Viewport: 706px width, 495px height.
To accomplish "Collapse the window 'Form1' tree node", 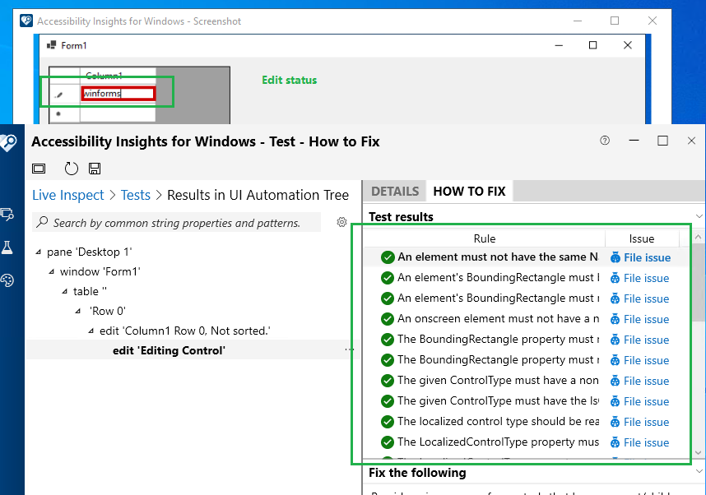I will pyautogui.click(x=51, y=271).
